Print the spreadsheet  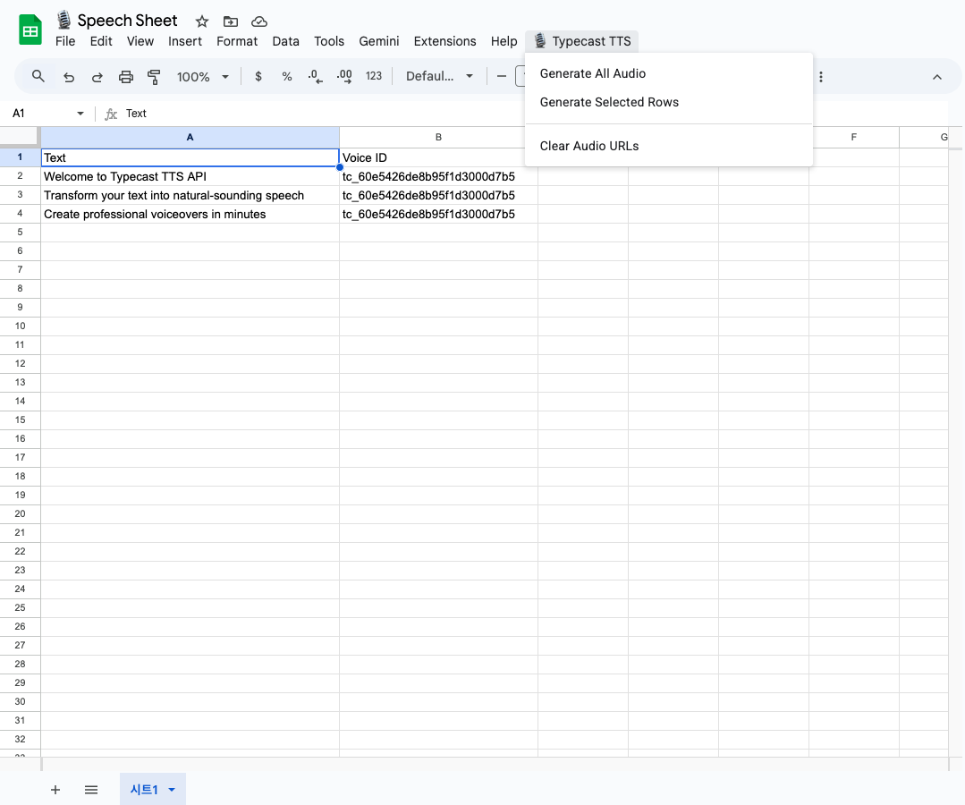tap(125, 77)
